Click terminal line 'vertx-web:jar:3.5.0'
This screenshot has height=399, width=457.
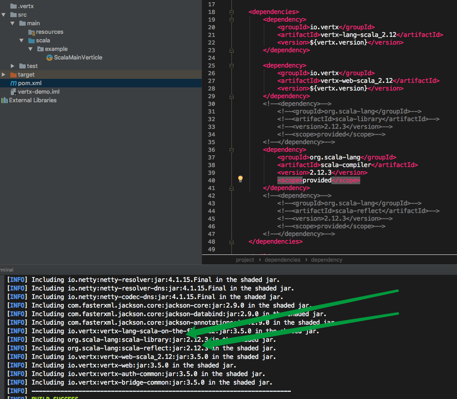122,366
